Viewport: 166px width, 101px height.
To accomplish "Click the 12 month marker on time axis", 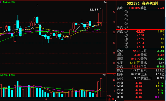I will [x=46, y=99].
